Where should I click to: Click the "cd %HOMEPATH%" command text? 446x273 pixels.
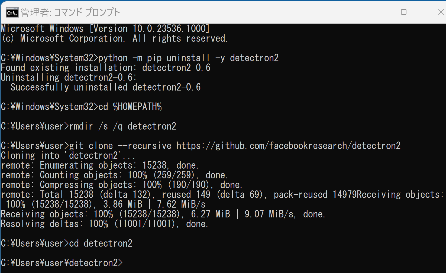tap(130, 107)
